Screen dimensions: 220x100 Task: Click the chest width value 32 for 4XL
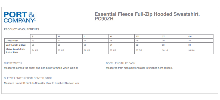190,41
